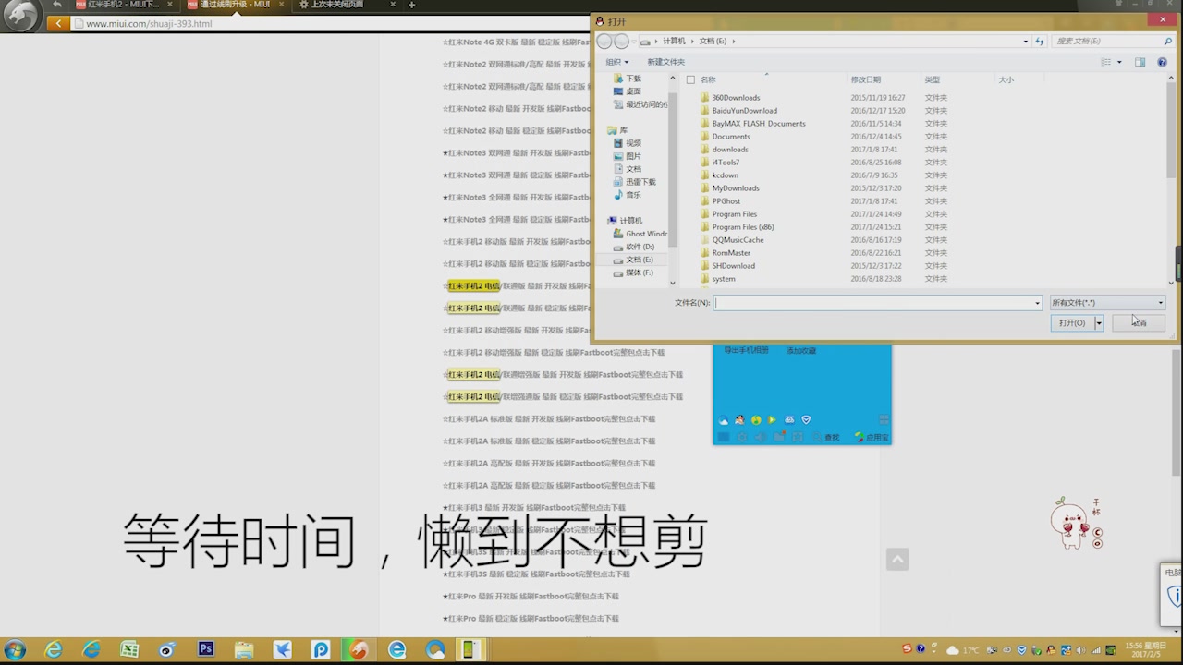Open the path bar history dropdown
This screenshot has width=1183, height=665.
1025,41
